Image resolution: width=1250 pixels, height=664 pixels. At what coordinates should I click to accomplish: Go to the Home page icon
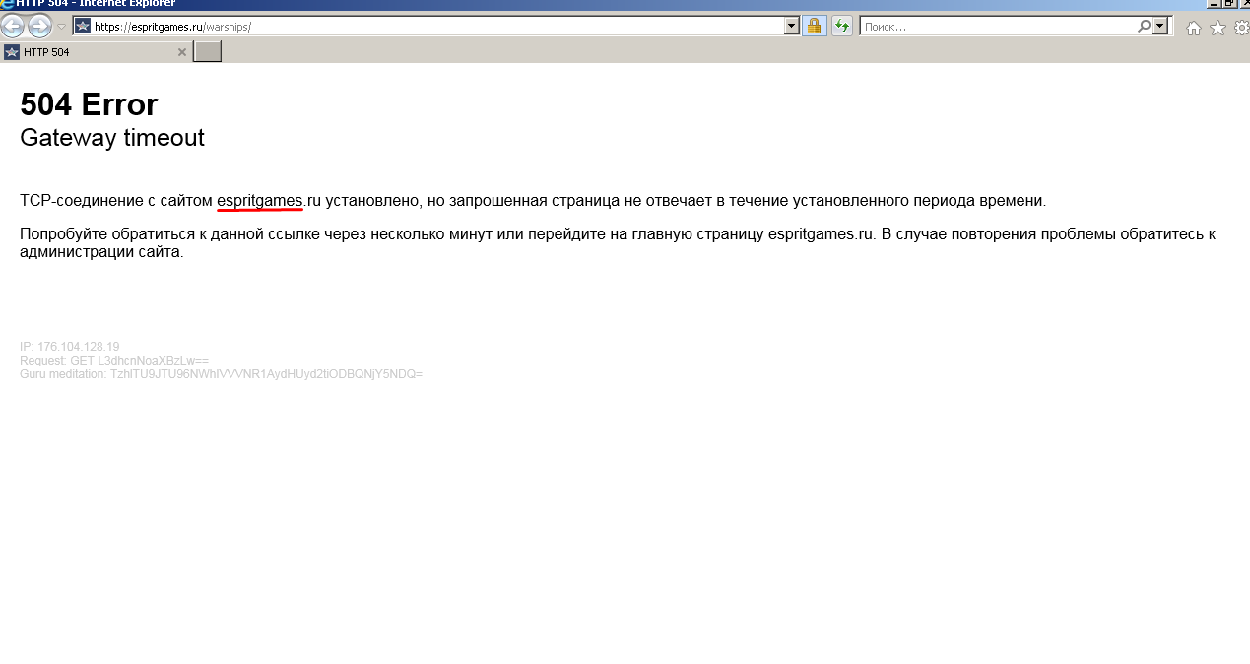point(1194,28)
